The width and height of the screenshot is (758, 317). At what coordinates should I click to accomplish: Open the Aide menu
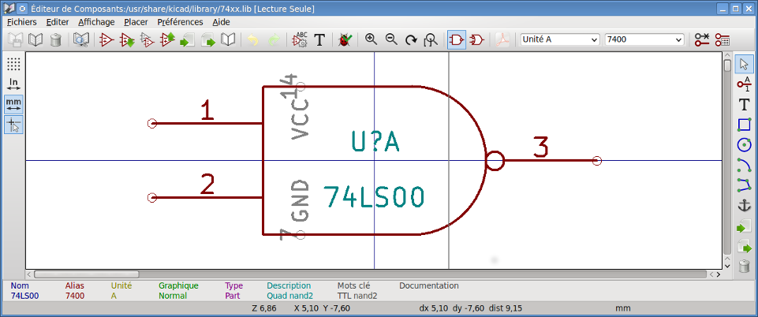(221, 22)
